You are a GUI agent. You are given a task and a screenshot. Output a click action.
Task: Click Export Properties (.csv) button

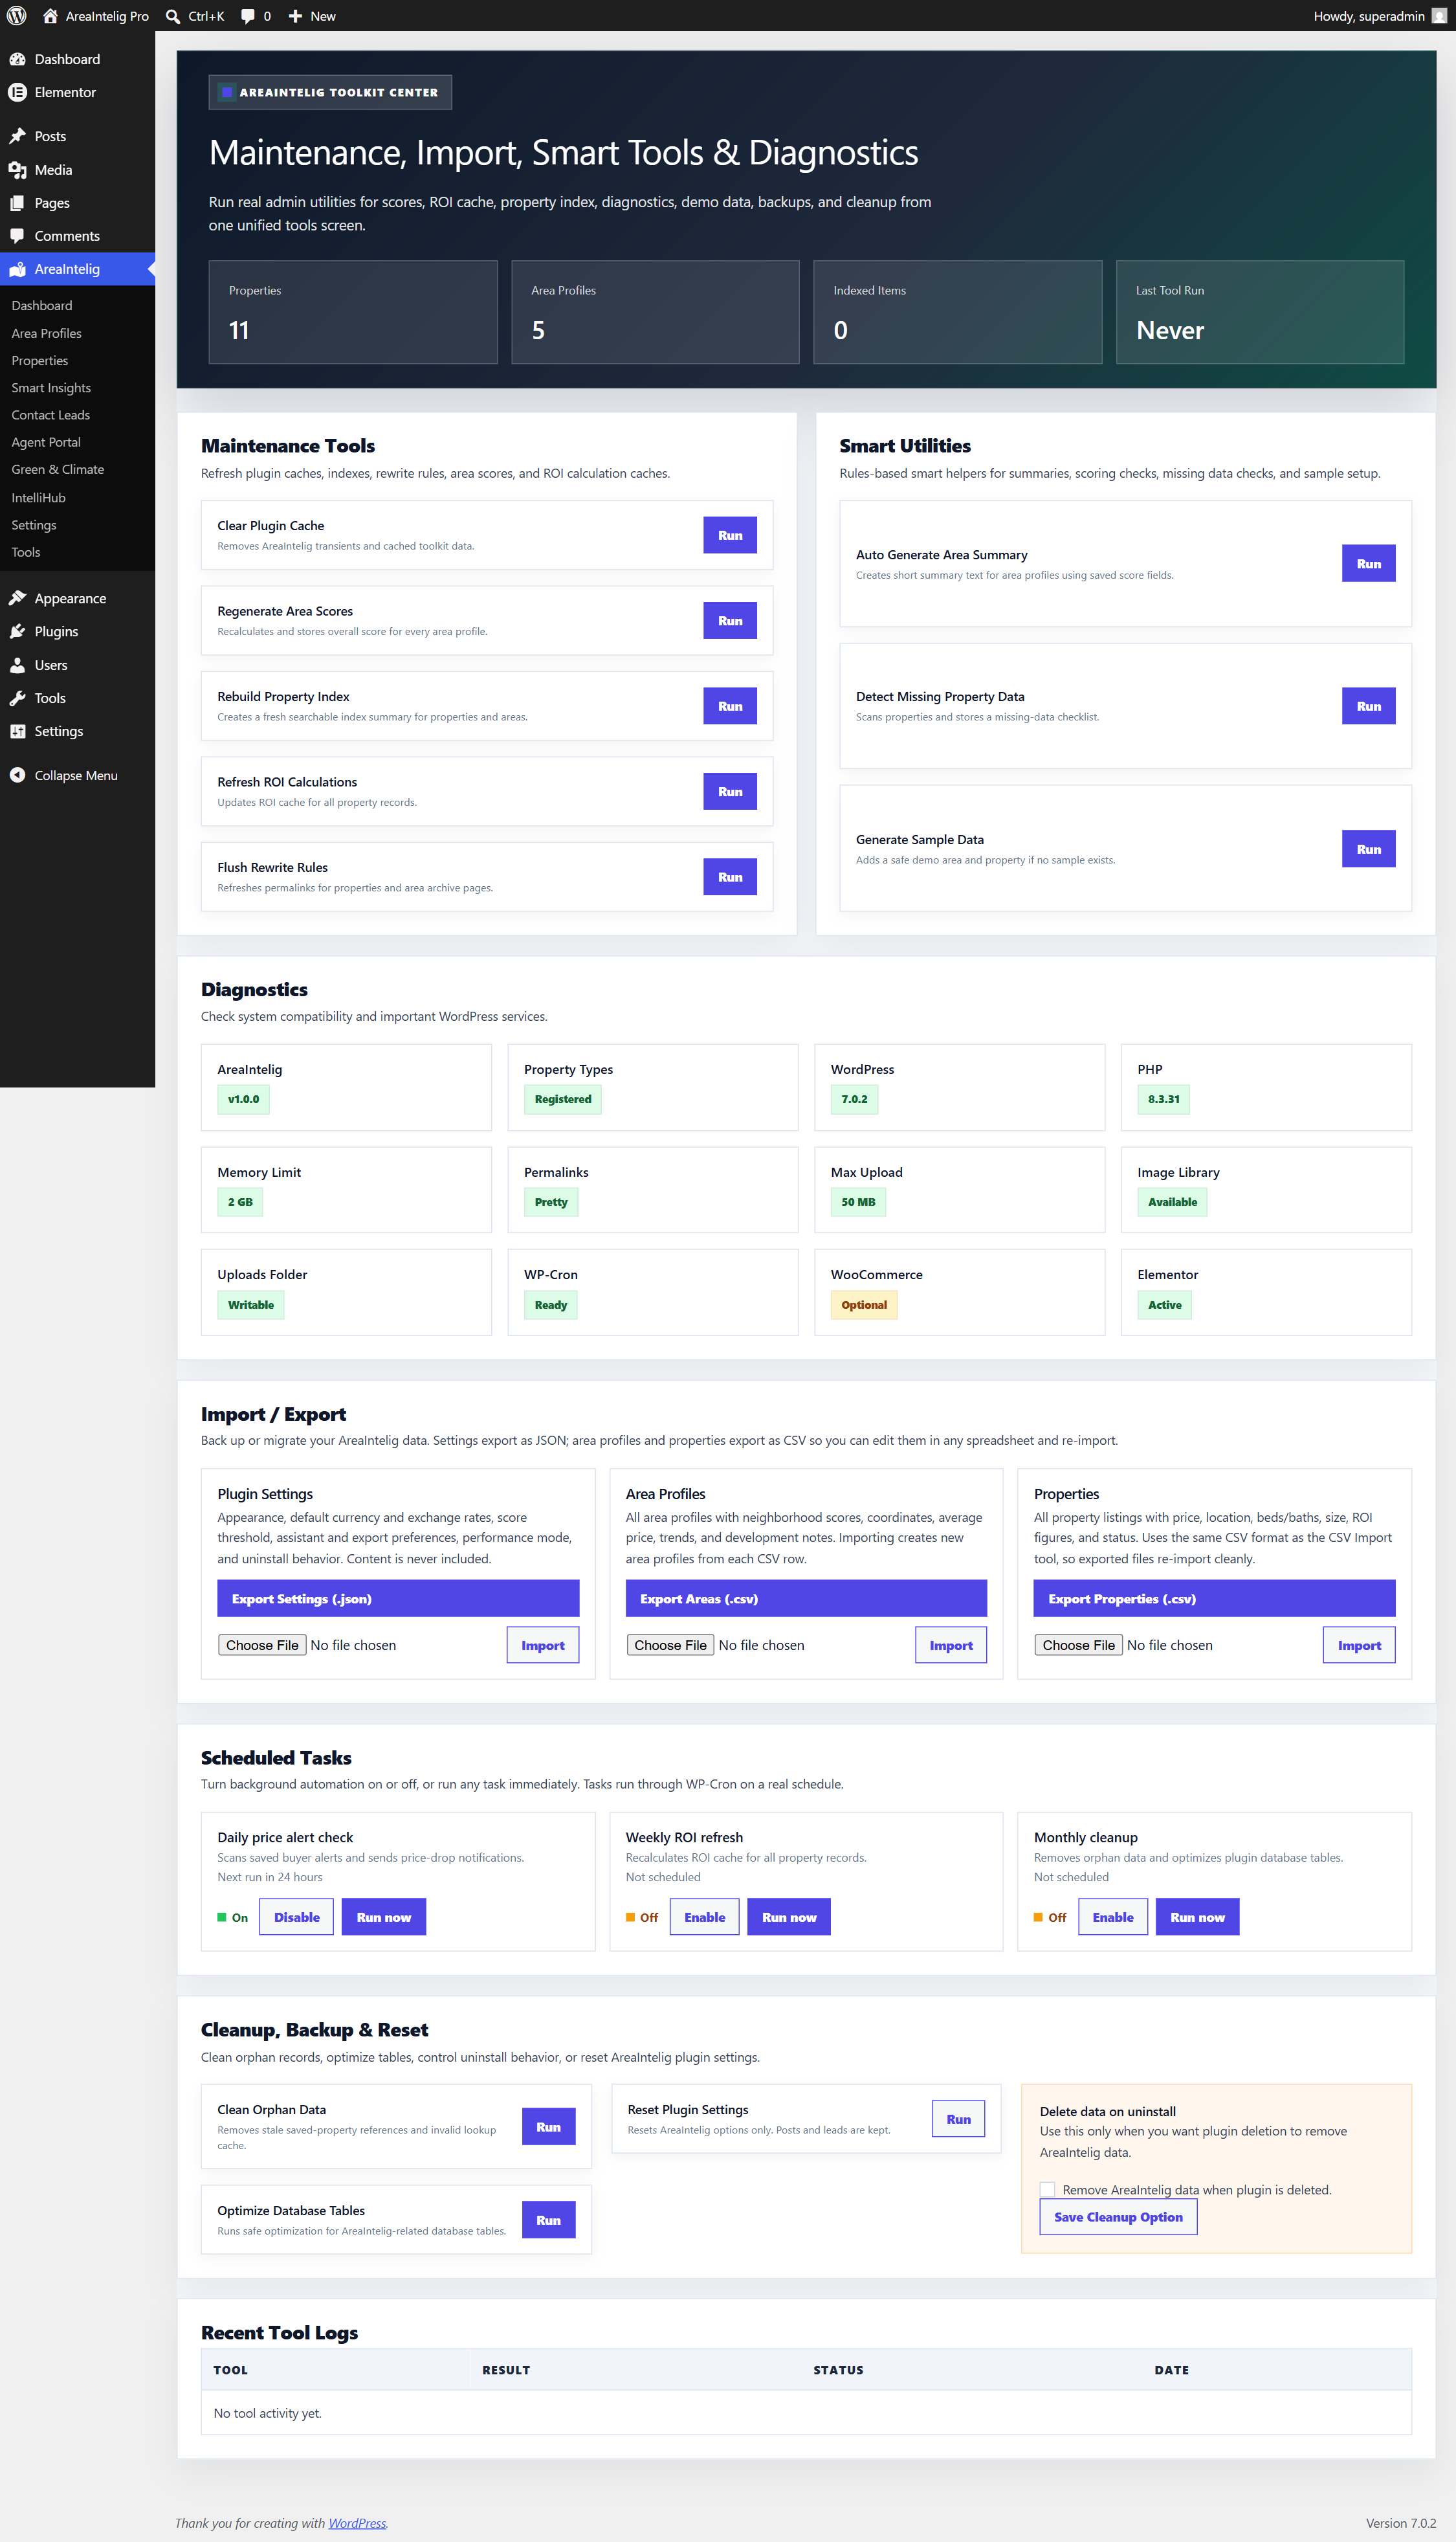[1214, 1598]
